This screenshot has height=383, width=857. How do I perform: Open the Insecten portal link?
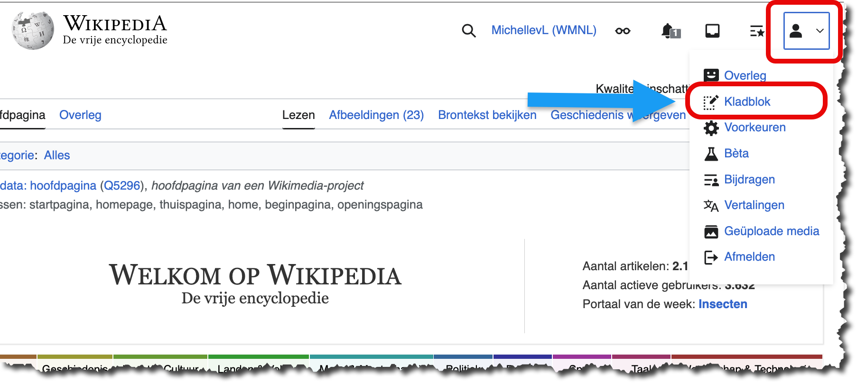pos(723,304)
